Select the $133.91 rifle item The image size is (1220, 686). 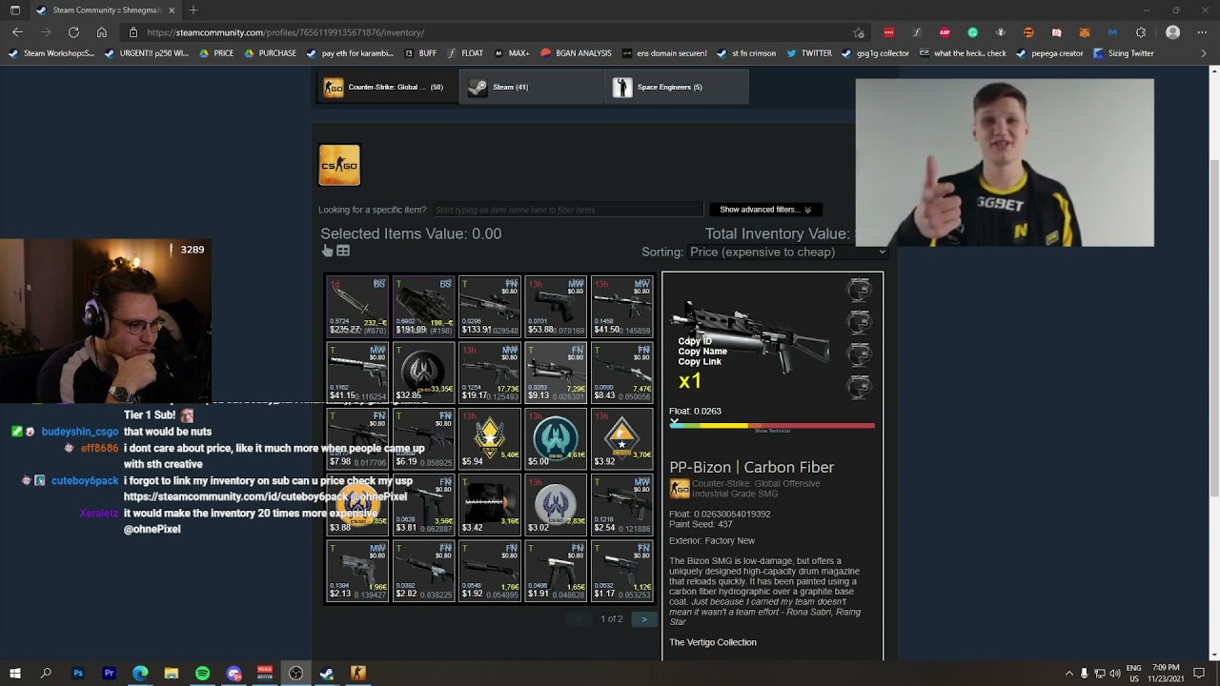point(490,306)
